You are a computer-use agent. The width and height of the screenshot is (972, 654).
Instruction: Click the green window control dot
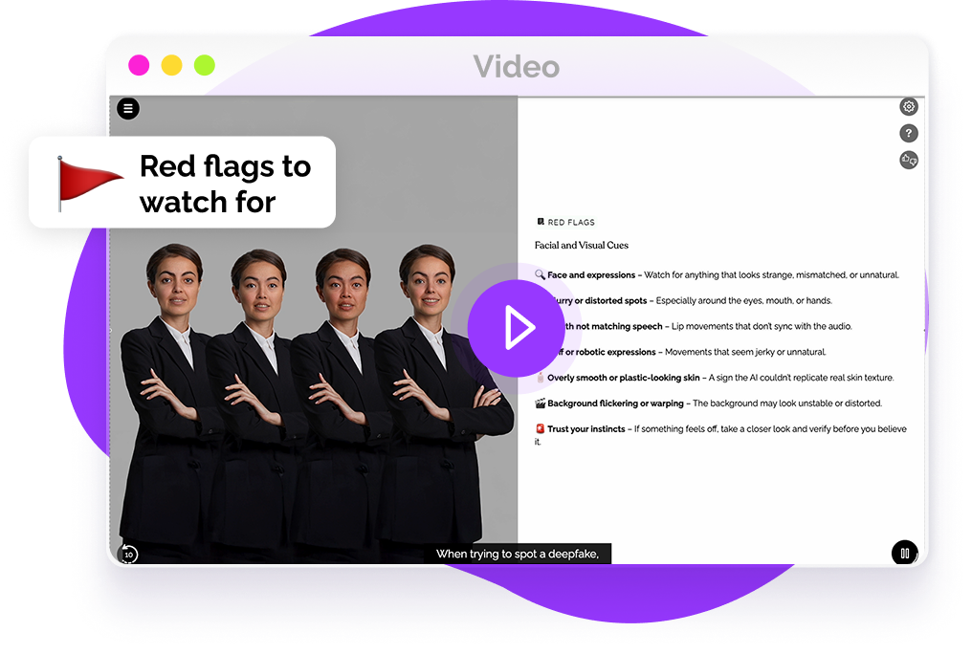click(204, 65)
